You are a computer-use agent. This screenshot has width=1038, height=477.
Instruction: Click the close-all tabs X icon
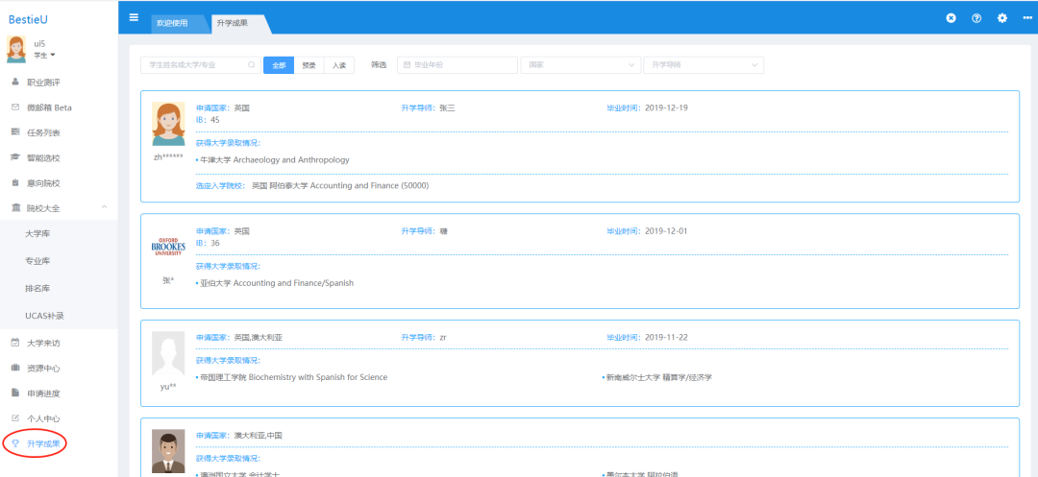click(x=951, y=18)
